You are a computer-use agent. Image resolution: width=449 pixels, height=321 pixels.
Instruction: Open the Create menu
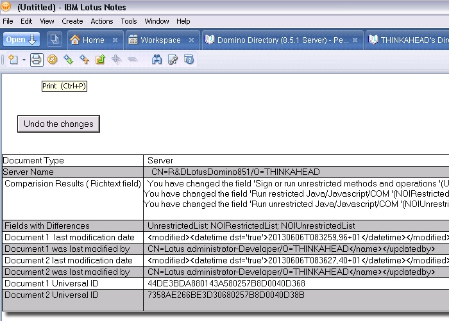click(x=72, y=21)
